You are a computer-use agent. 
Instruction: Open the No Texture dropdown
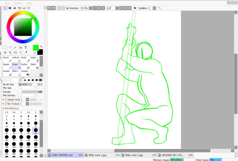coord(27,104)
